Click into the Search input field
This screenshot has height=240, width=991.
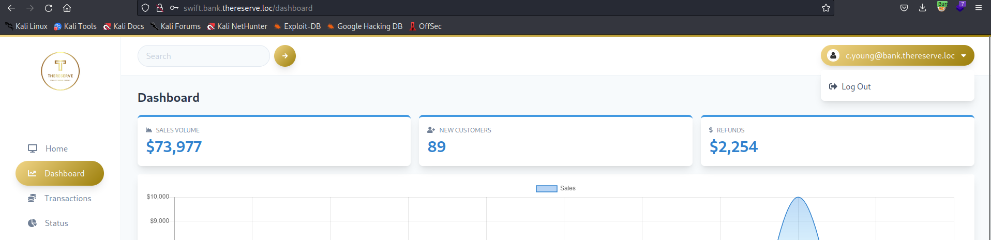click(x=203, y=56)
